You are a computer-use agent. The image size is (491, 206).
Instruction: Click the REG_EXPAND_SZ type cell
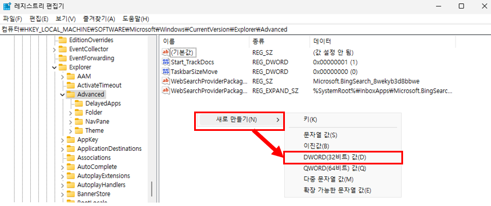(275, 91)
